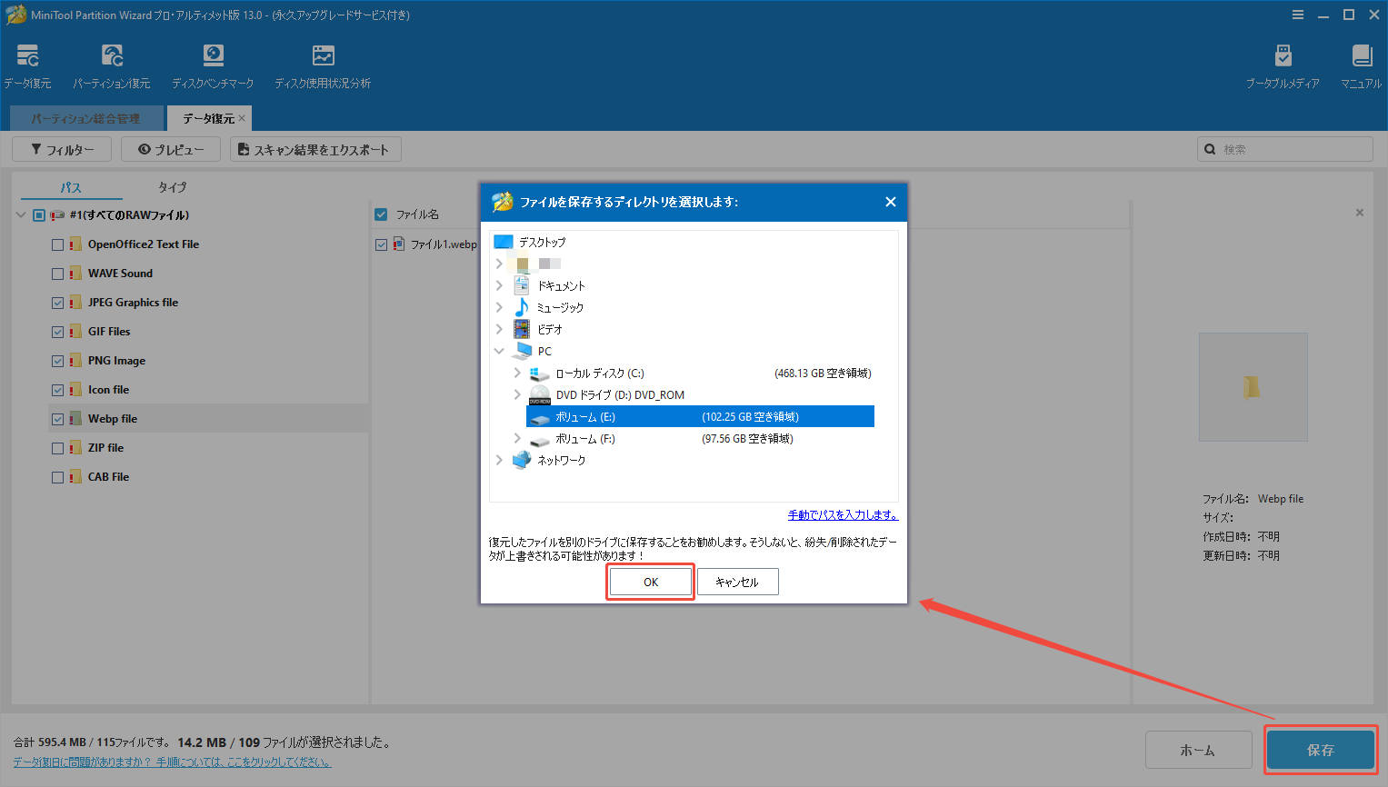Open the hamburger menu at top right

tap(1297, 15)
